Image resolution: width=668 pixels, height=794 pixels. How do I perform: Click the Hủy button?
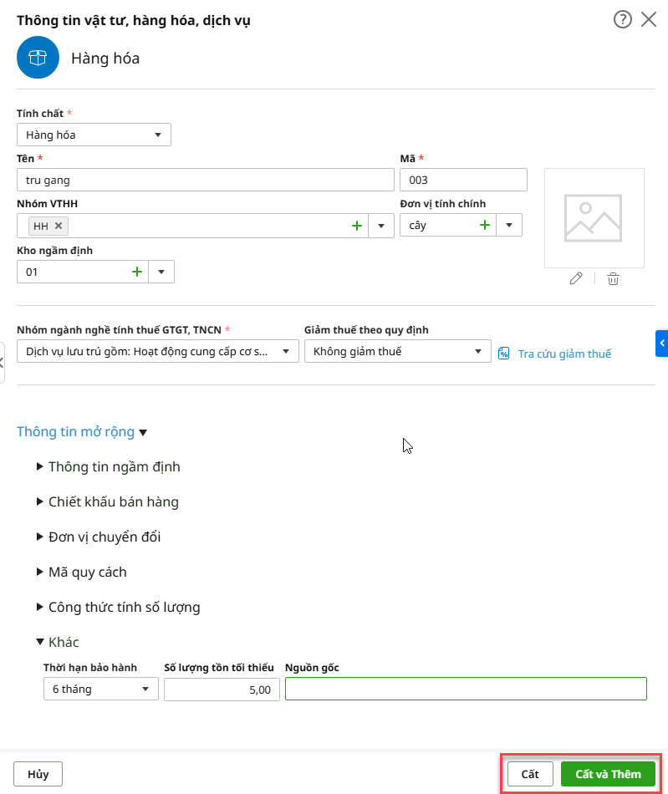pos(38,774)
